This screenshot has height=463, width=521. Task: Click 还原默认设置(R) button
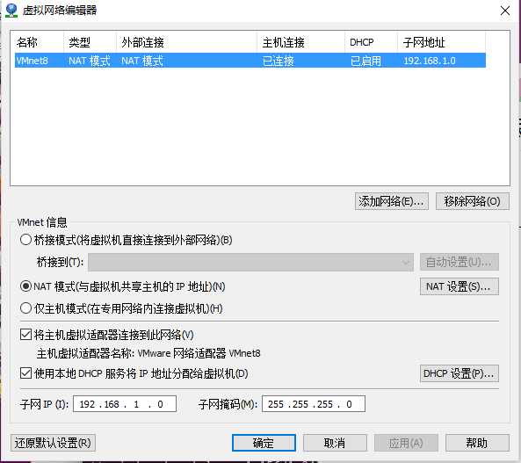click(x=53, y=443)
